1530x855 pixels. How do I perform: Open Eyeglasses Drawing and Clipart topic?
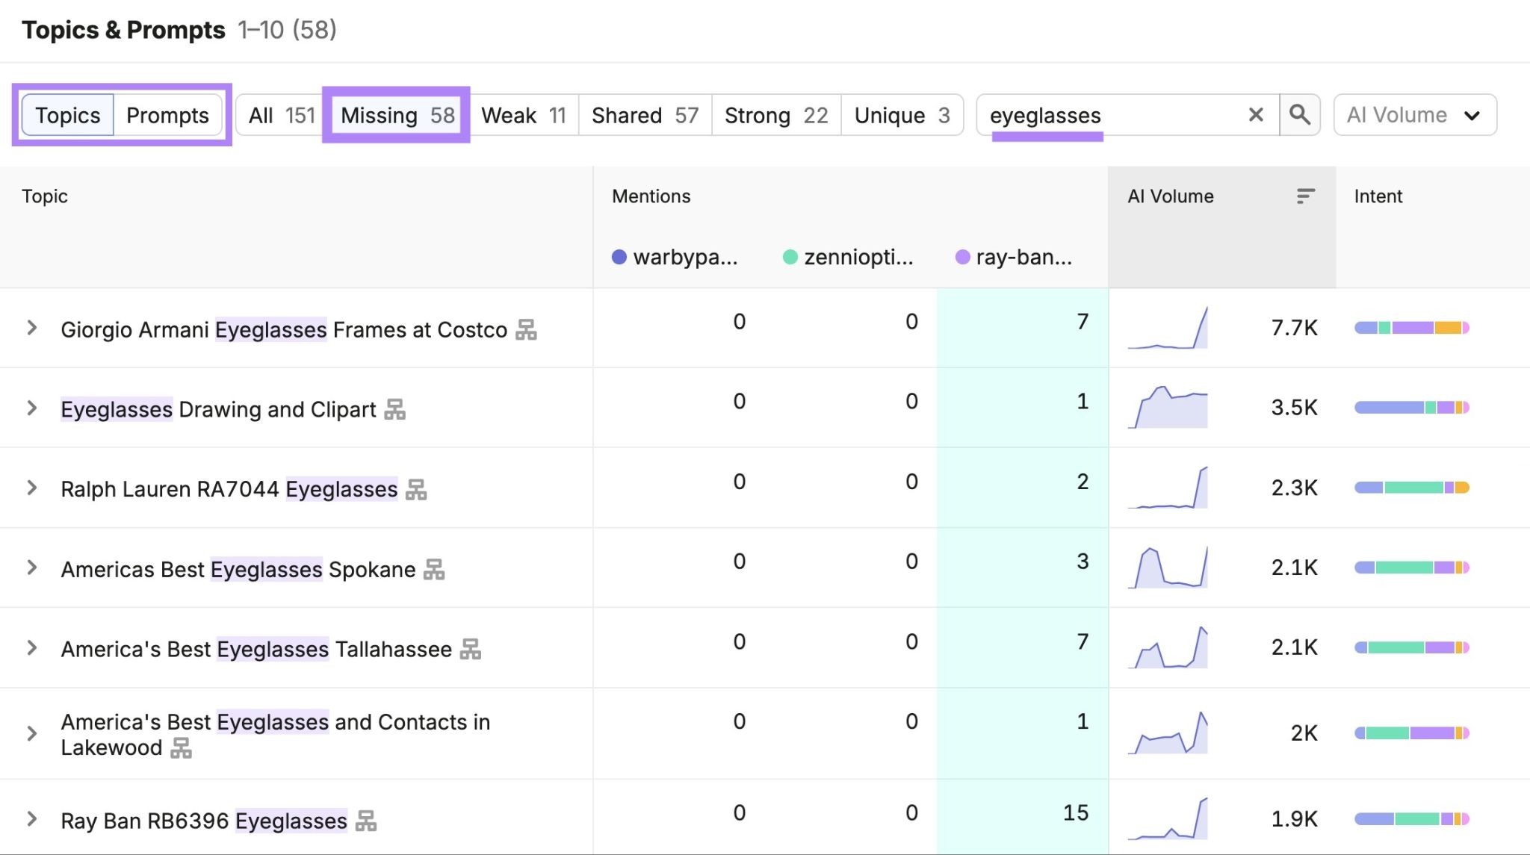(218, 409)
